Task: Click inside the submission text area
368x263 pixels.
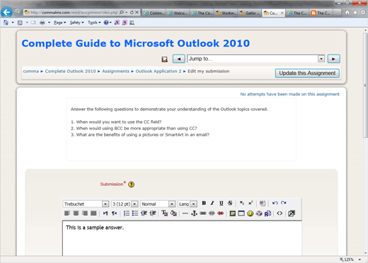Action: click(x=182, y=238)
